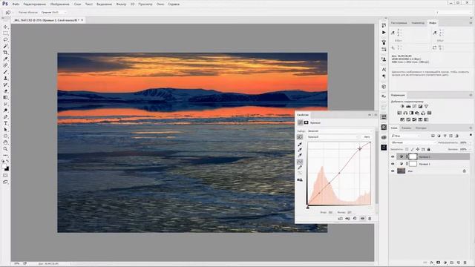475x267 pixels.
Task: Select the Eyedropper tool in the toolbox
Action: (x=5, y=59)
